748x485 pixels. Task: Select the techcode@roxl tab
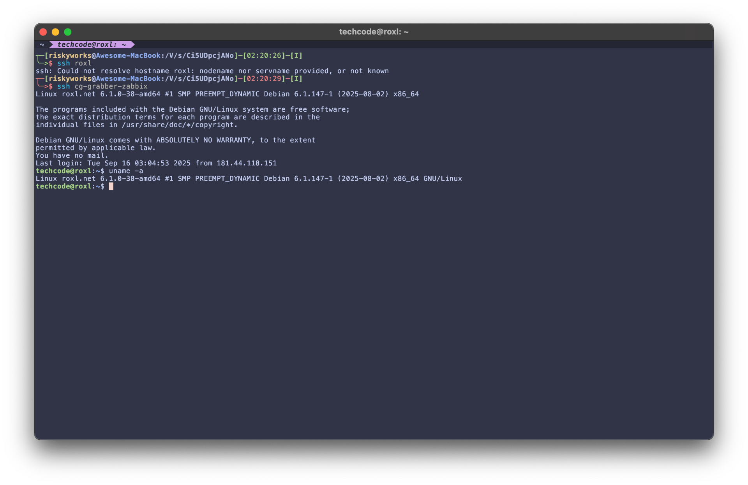point(92,45)
